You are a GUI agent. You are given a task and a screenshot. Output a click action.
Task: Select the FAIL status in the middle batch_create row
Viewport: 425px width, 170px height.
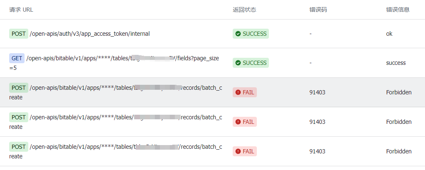point(245,122)
